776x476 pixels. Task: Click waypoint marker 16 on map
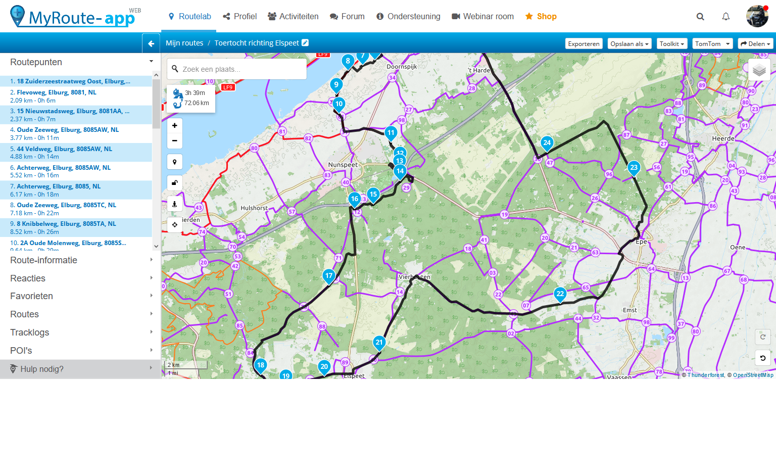(355, 200)
